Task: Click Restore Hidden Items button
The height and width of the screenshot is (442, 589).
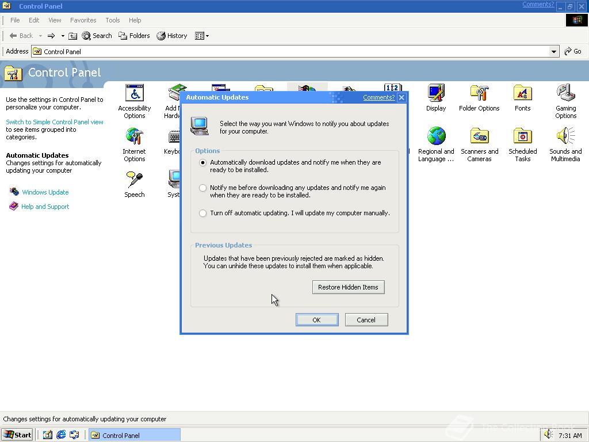Action: click(348, 287)
